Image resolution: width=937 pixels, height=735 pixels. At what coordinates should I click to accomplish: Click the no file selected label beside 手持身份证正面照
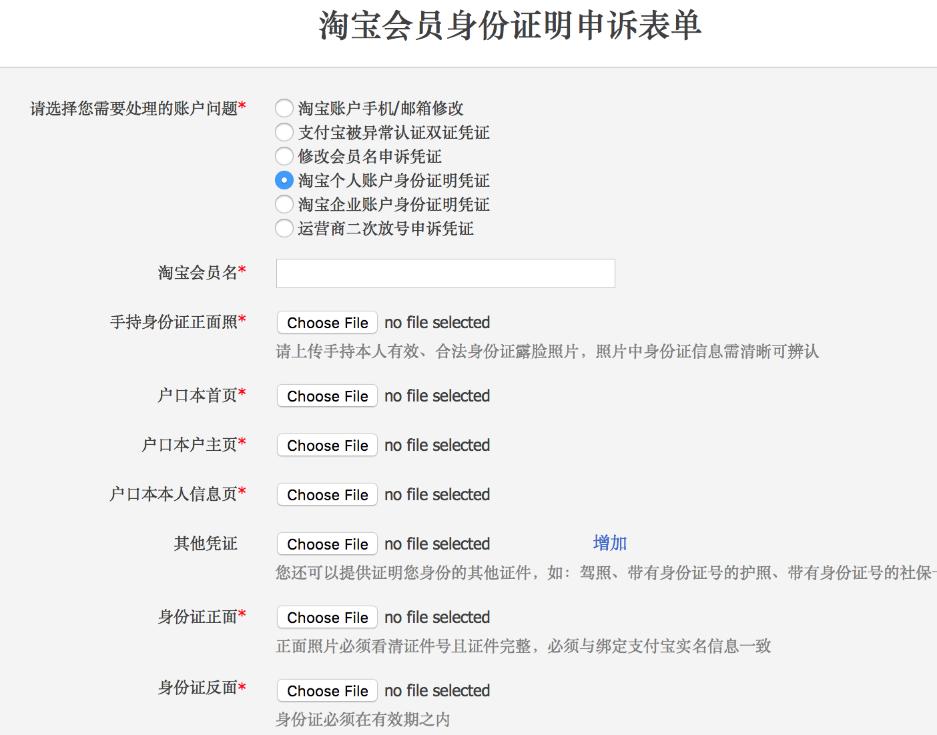(x=436, y=322)
